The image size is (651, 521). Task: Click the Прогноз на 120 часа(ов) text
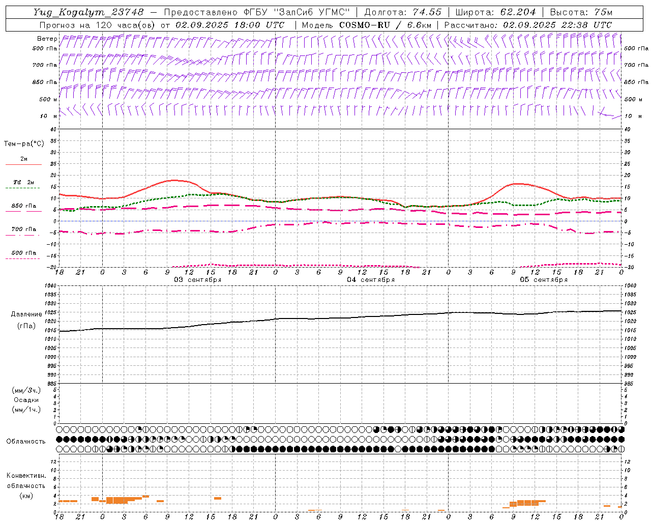pos(98,25)
